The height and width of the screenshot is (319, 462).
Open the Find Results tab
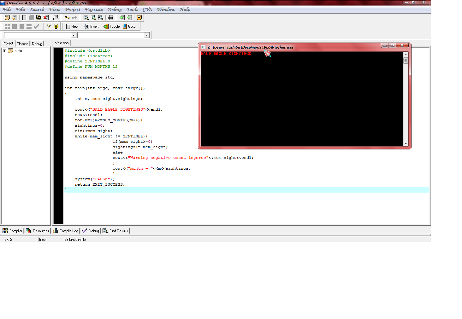(115, 231)
